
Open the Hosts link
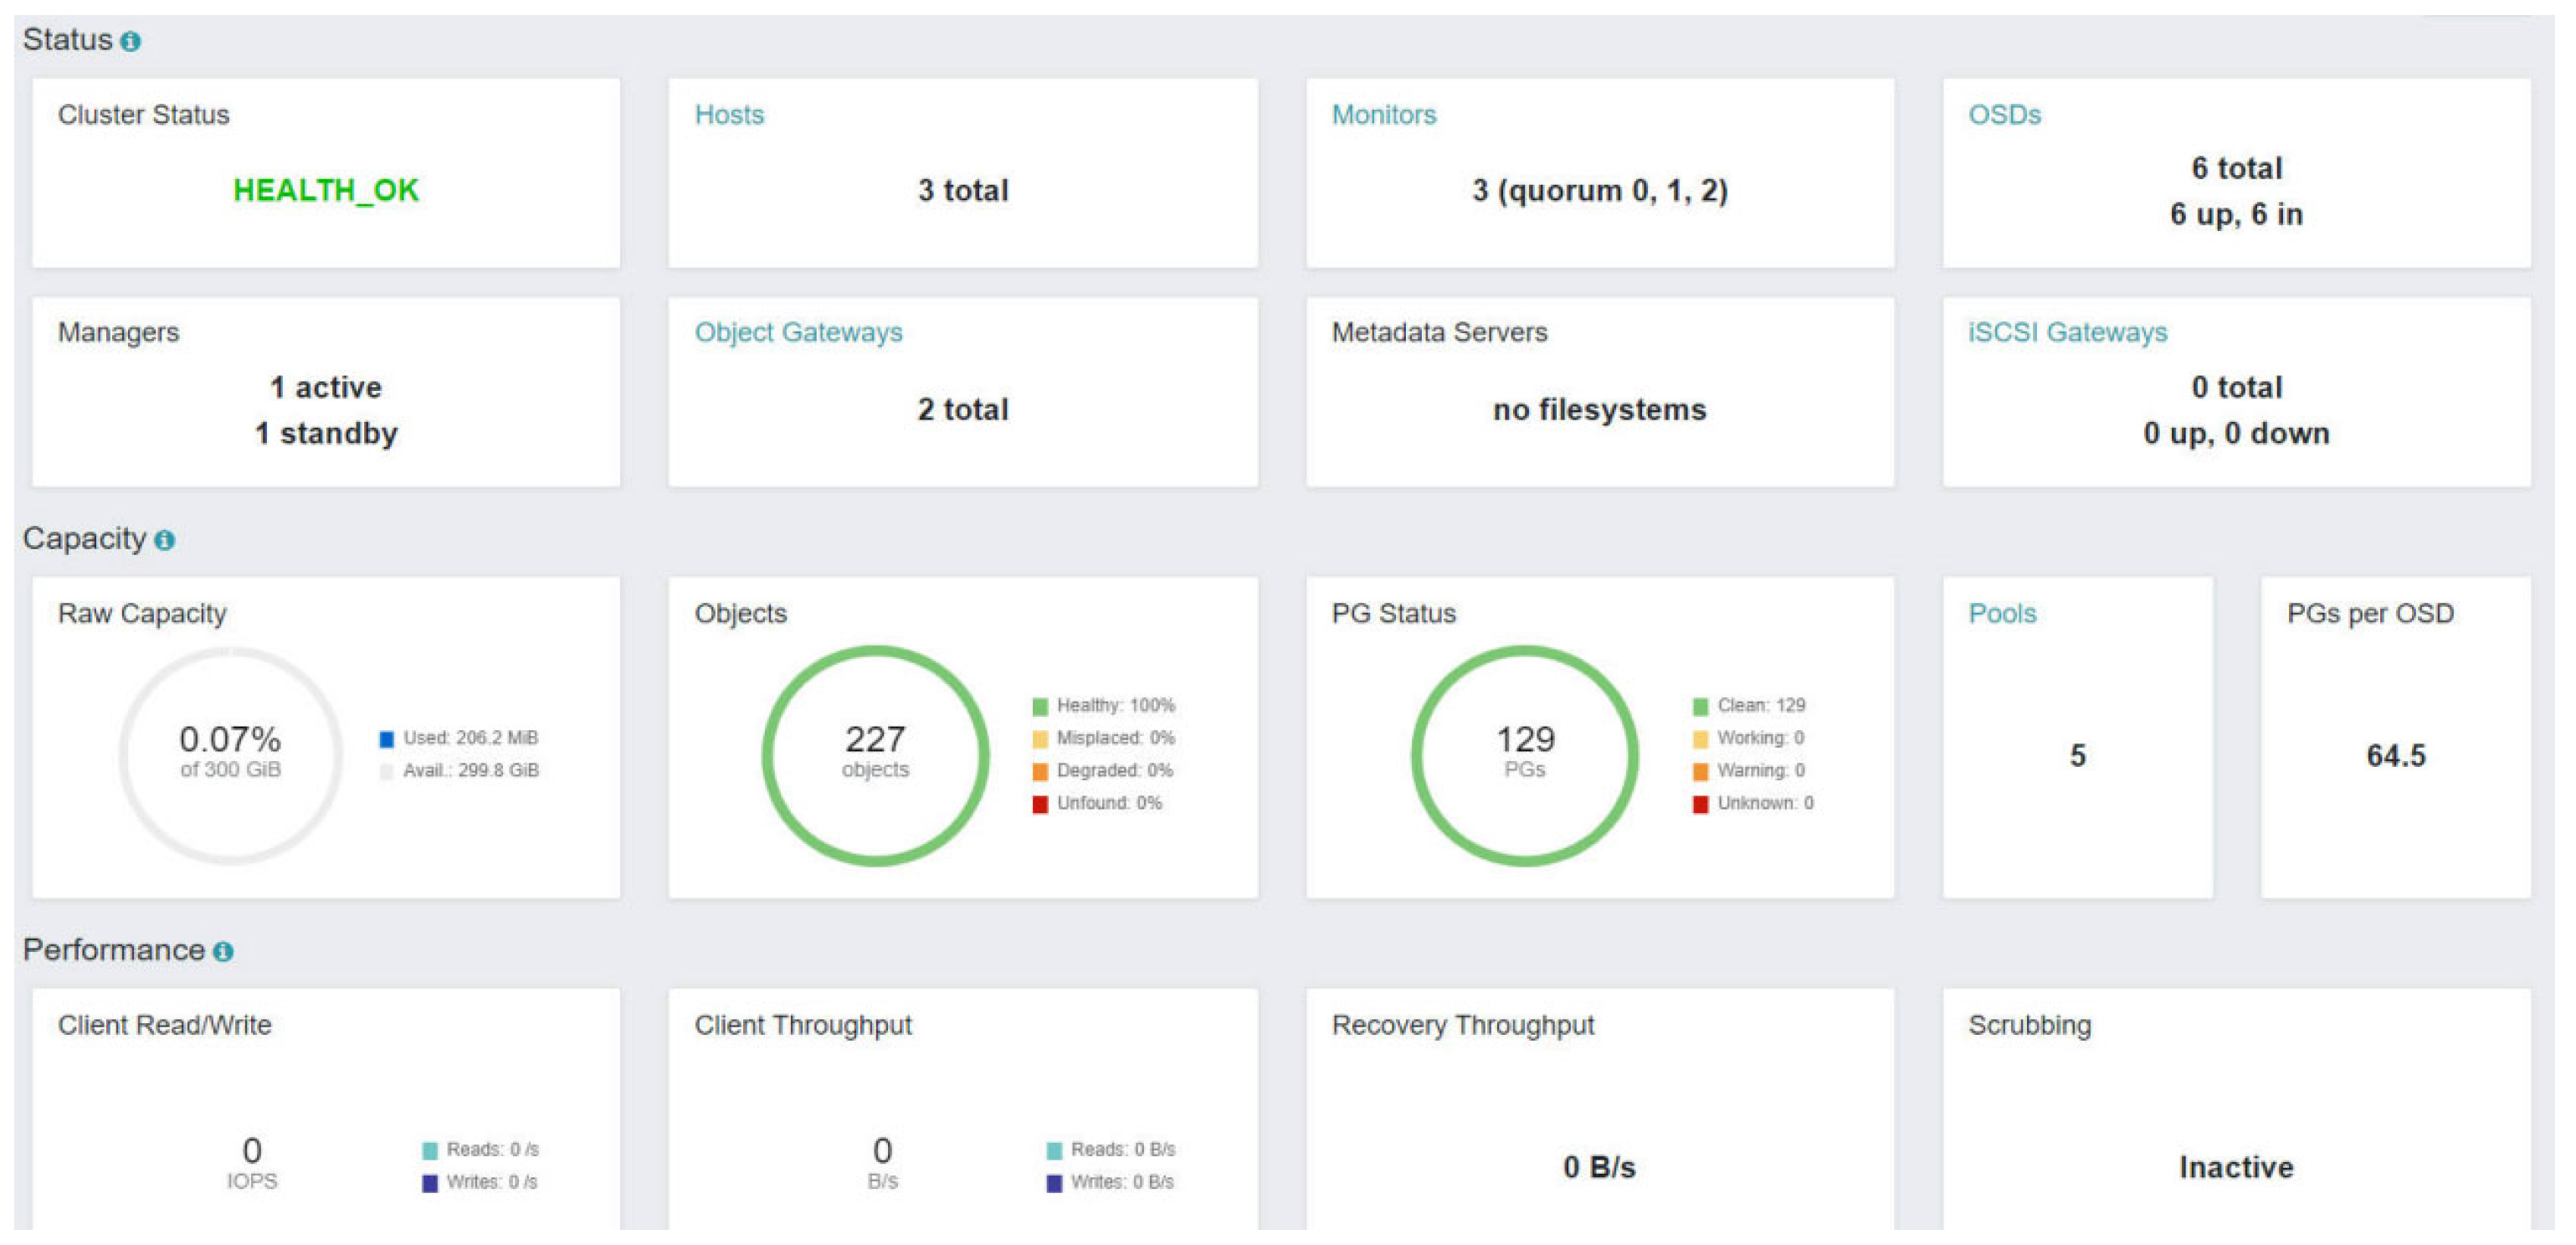point(728,115)
